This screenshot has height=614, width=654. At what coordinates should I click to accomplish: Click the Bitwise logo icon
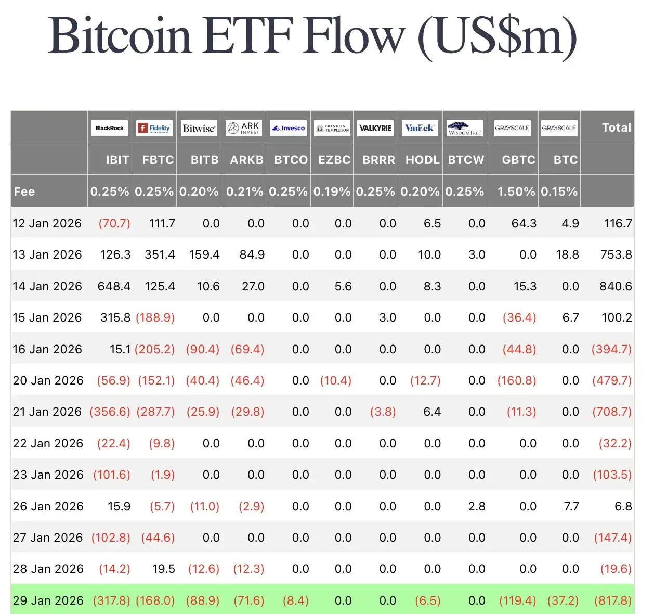(199, 128)
